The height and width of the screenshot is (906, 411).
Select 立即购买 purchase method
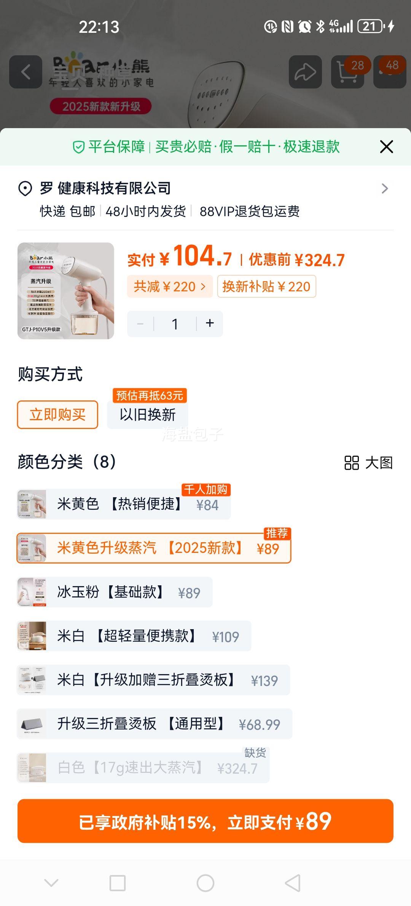[x=57, y=414]
